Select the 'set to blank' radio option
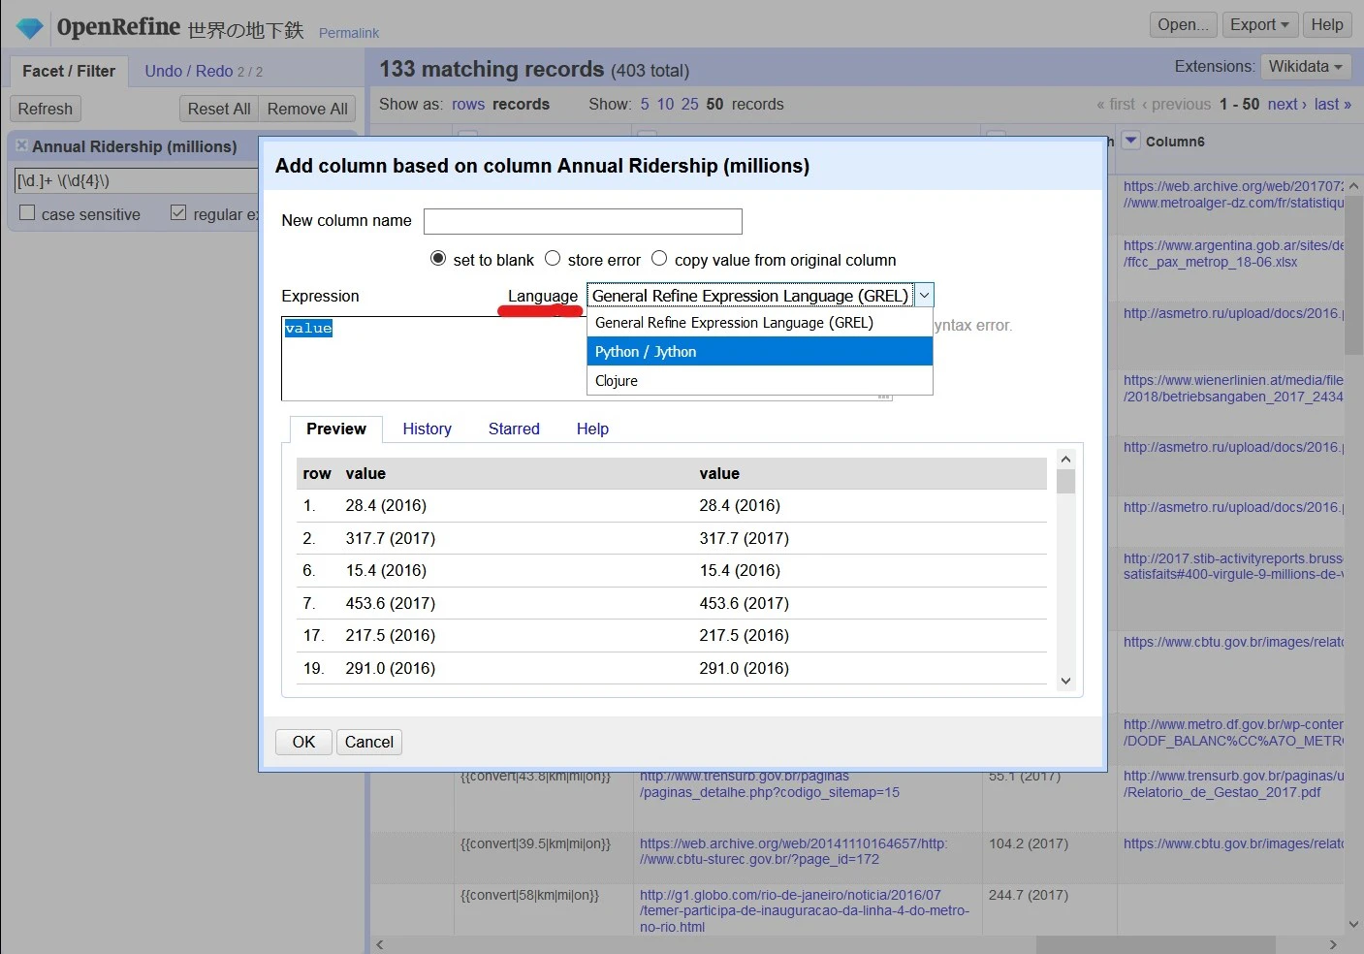1364x954 pixels. [x=438, y=259]
